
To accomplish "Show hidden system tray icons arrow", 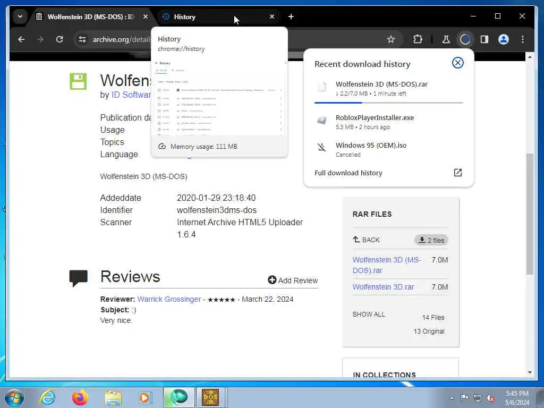I will pyautogui.click(x=452, y=397).
